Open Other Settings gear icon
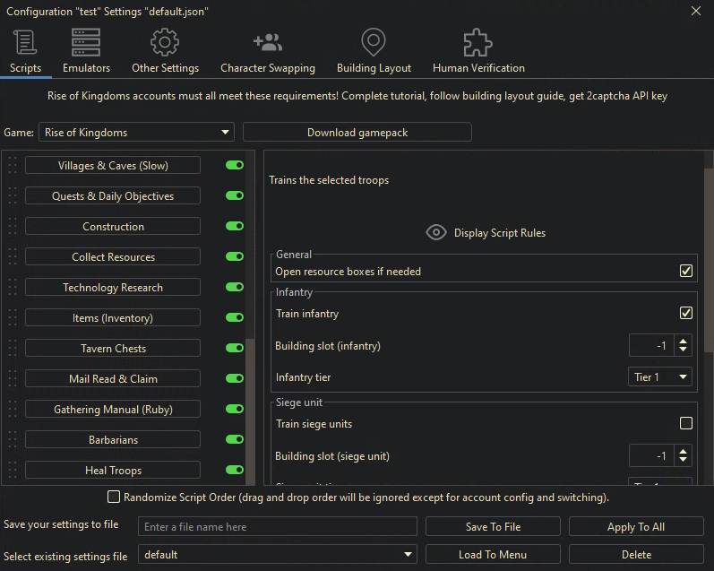 [x=165, y=43]
